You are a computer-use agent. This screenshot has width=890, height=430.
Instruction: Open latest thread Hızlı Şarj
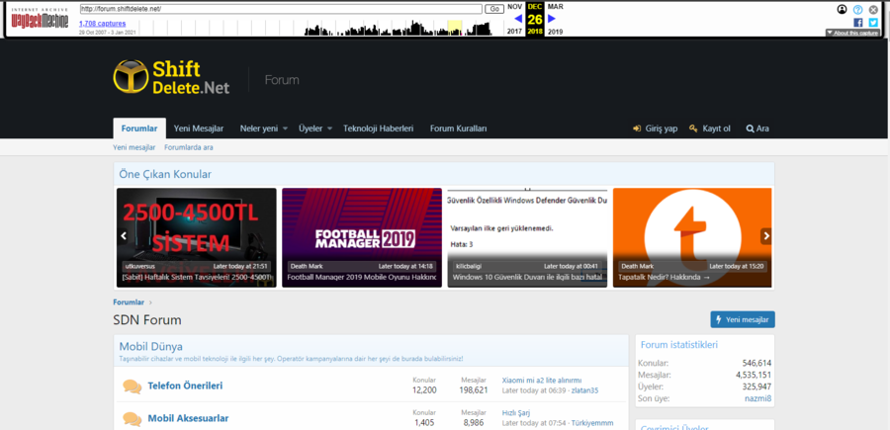[516, 413]
